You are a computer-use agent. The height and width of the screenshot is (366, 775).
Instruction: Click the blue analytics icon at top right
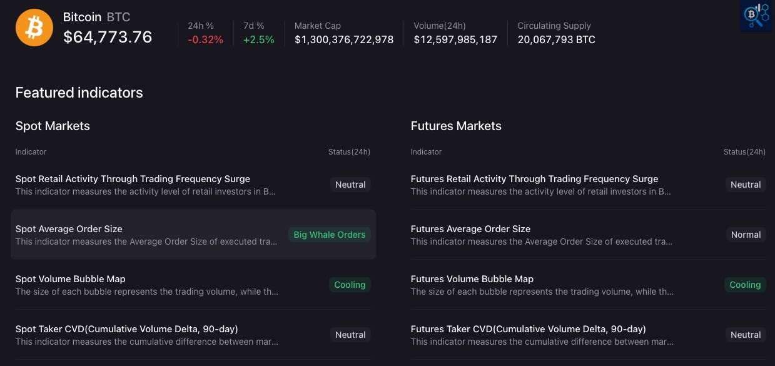click(756, 16)
